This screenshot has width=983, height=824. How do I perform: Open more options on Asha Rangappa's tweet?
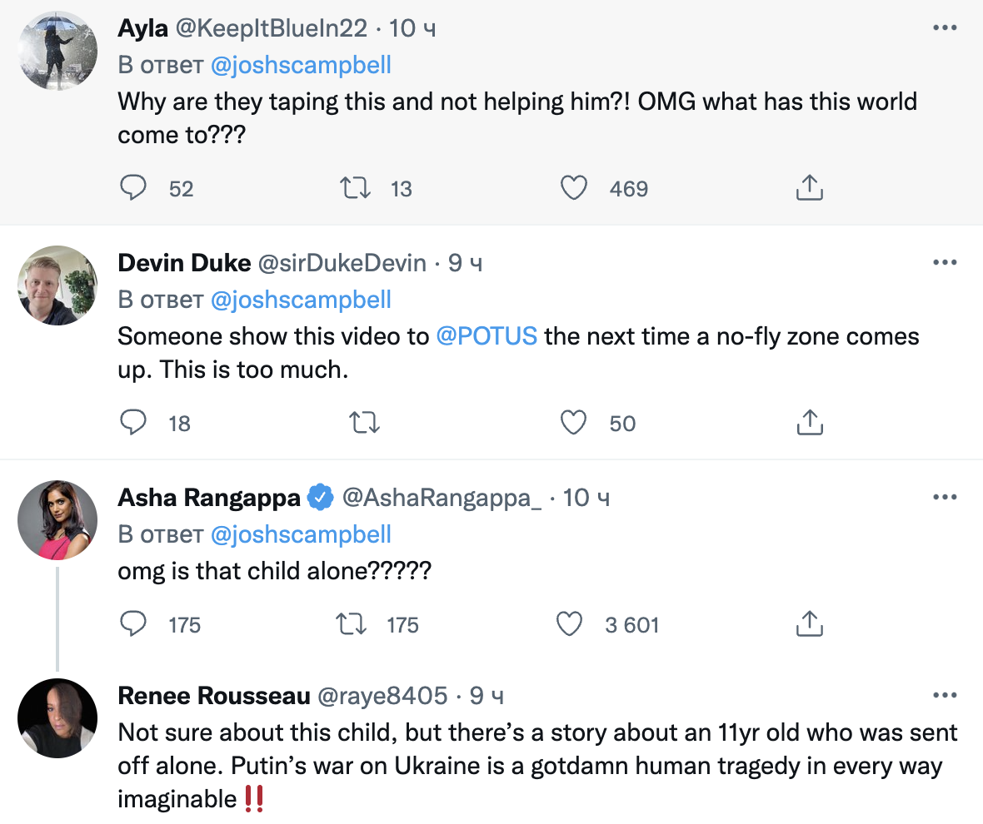pos(945,498)
